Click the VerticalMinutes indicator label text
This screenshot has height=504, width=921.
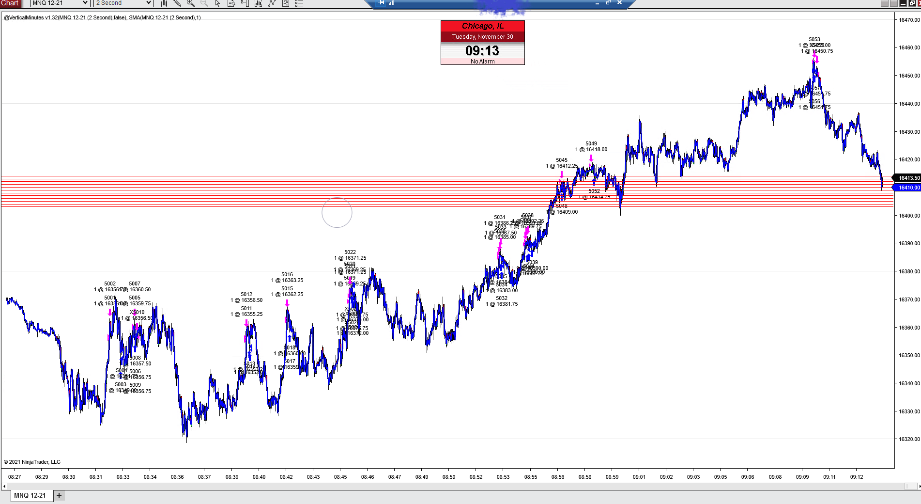pos(102,17)
